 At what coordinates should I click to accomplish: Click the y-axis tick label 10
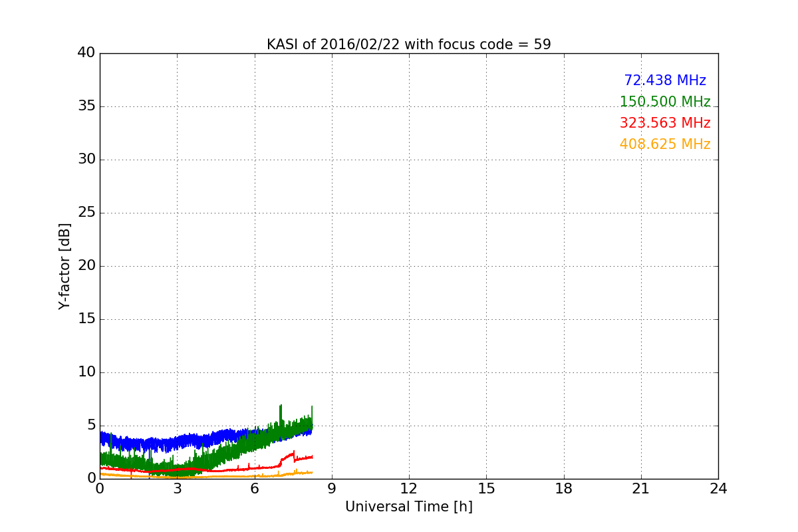click(86, 372)
